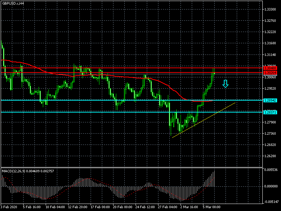Click the 20 Feb 00:00 time label
The width and height of the screenshot is (281, 211).
point(122,207)
